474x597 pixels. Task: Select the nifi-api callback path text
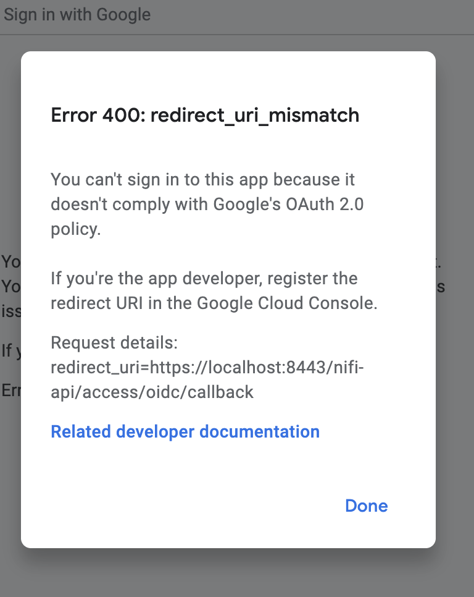click(152, 392)
